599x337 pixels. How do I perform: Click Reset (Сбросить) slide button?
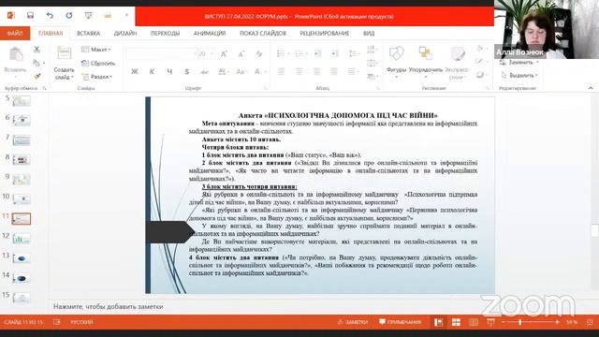point(98,63)
